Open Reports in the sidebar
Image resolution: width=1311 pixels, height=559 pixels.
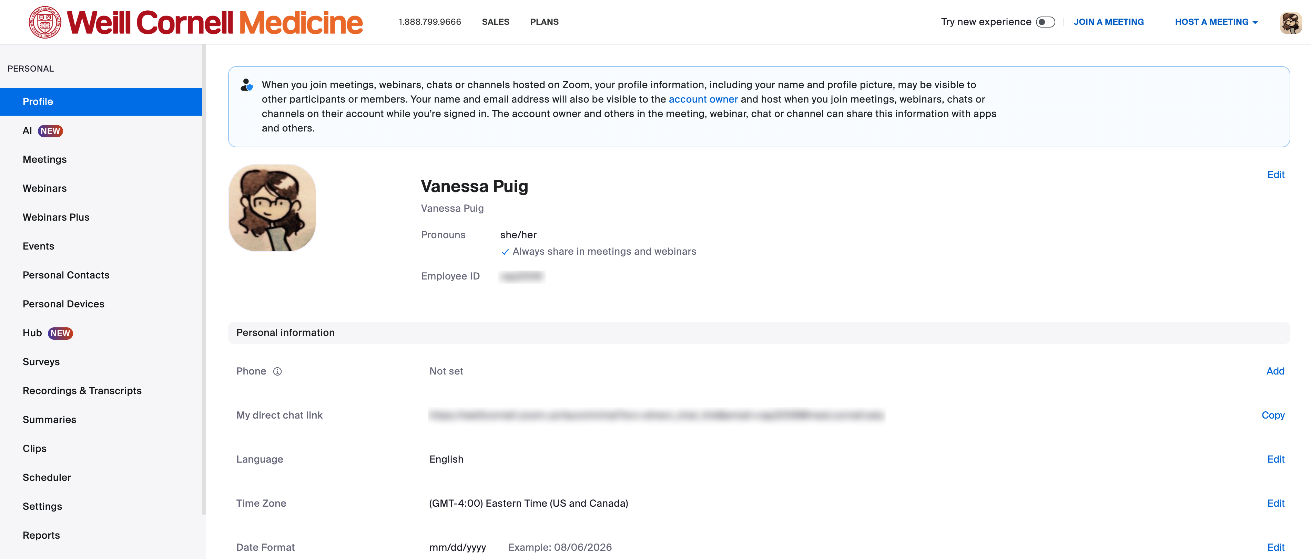pos(41,536)
